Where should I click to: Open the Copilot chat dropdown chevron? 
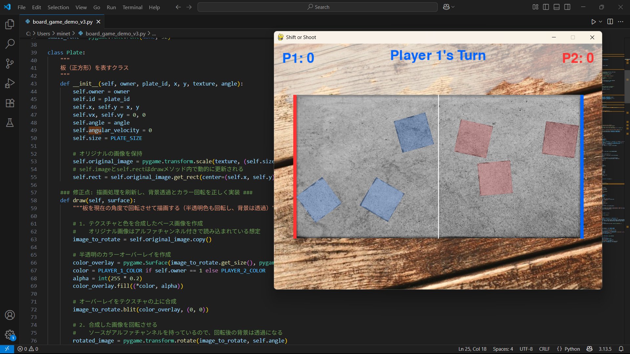[x=453, y=7]
